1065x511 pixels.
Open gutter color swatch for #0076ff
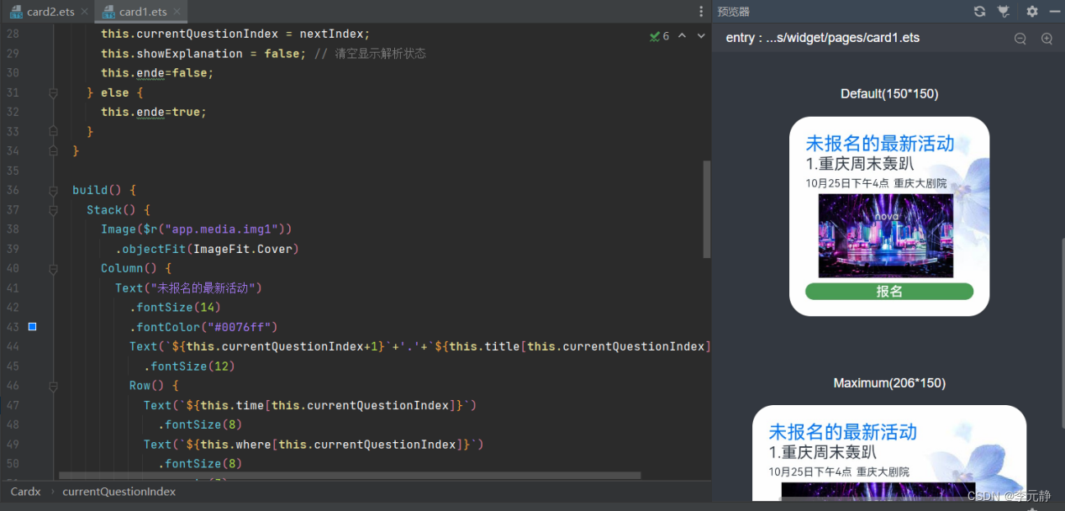[x=33, y=327]
